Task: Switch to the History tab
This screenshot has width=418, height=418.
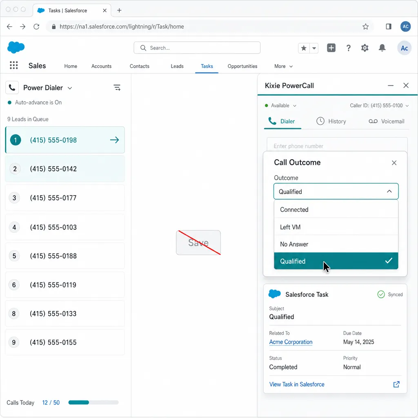Action: click(x=331, y=121)
